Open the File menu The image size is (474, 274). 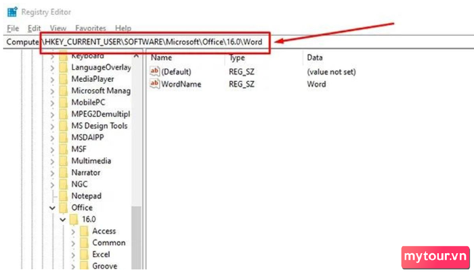(x=13, y=28)
